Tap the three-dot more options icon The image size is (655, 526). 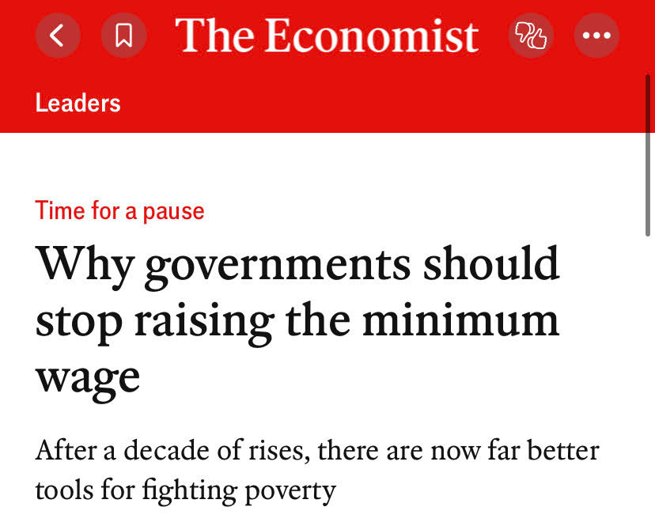pyautogui.click(x=596, y=36)
